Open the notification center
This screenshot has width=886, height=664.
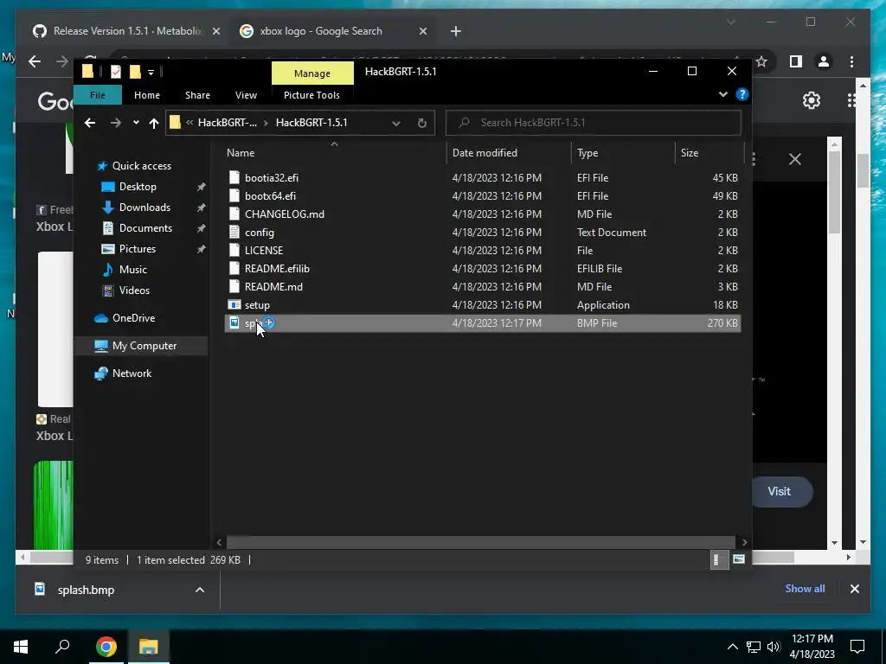tap(857, 647)
